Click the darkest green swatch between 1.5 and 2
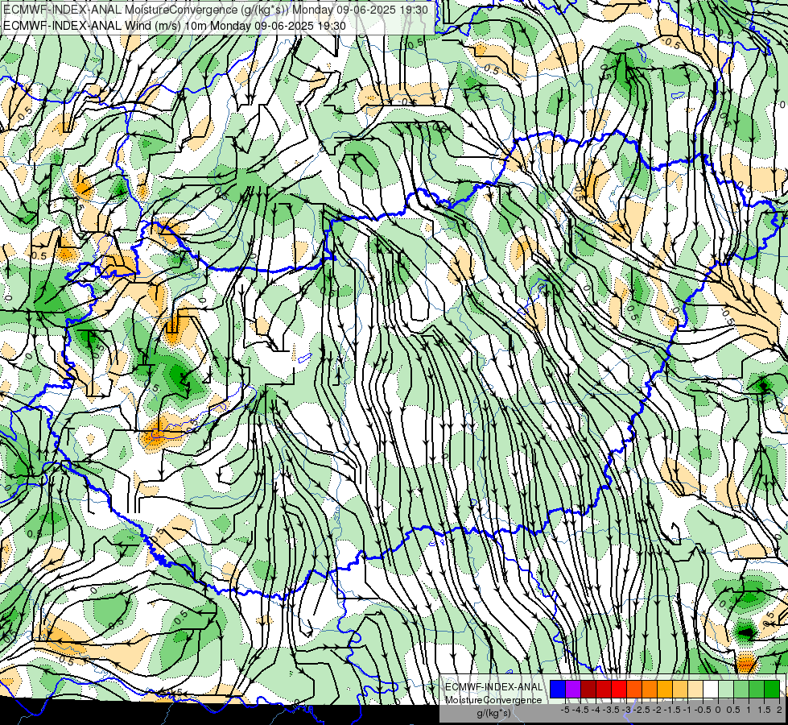Image resolution: width=788 pixels, height=725 pixels. coord(772,689)
